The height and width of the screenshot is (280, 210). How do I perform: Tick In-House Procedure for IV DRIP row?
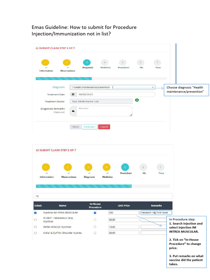point(95,220)
